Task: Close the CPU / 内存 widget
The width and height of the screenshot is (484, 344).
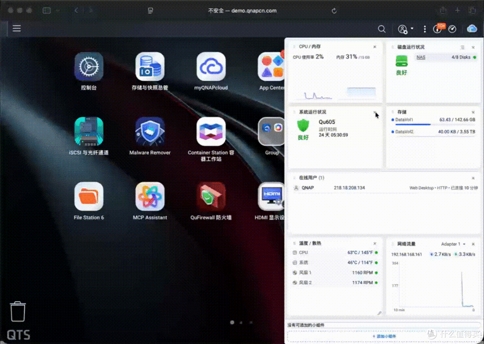Action: coord(375,47)
